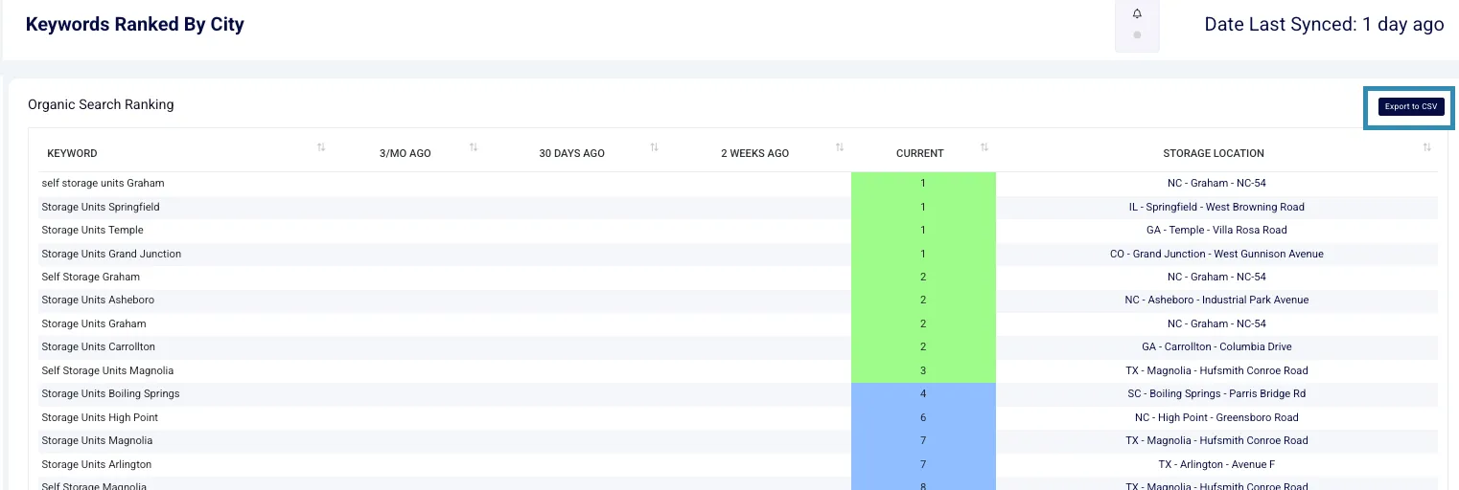Viewport: 1459px width, 490px height.
Task: Click the 'Organic Search Ranking' section title
Action: tap(101, 104)
